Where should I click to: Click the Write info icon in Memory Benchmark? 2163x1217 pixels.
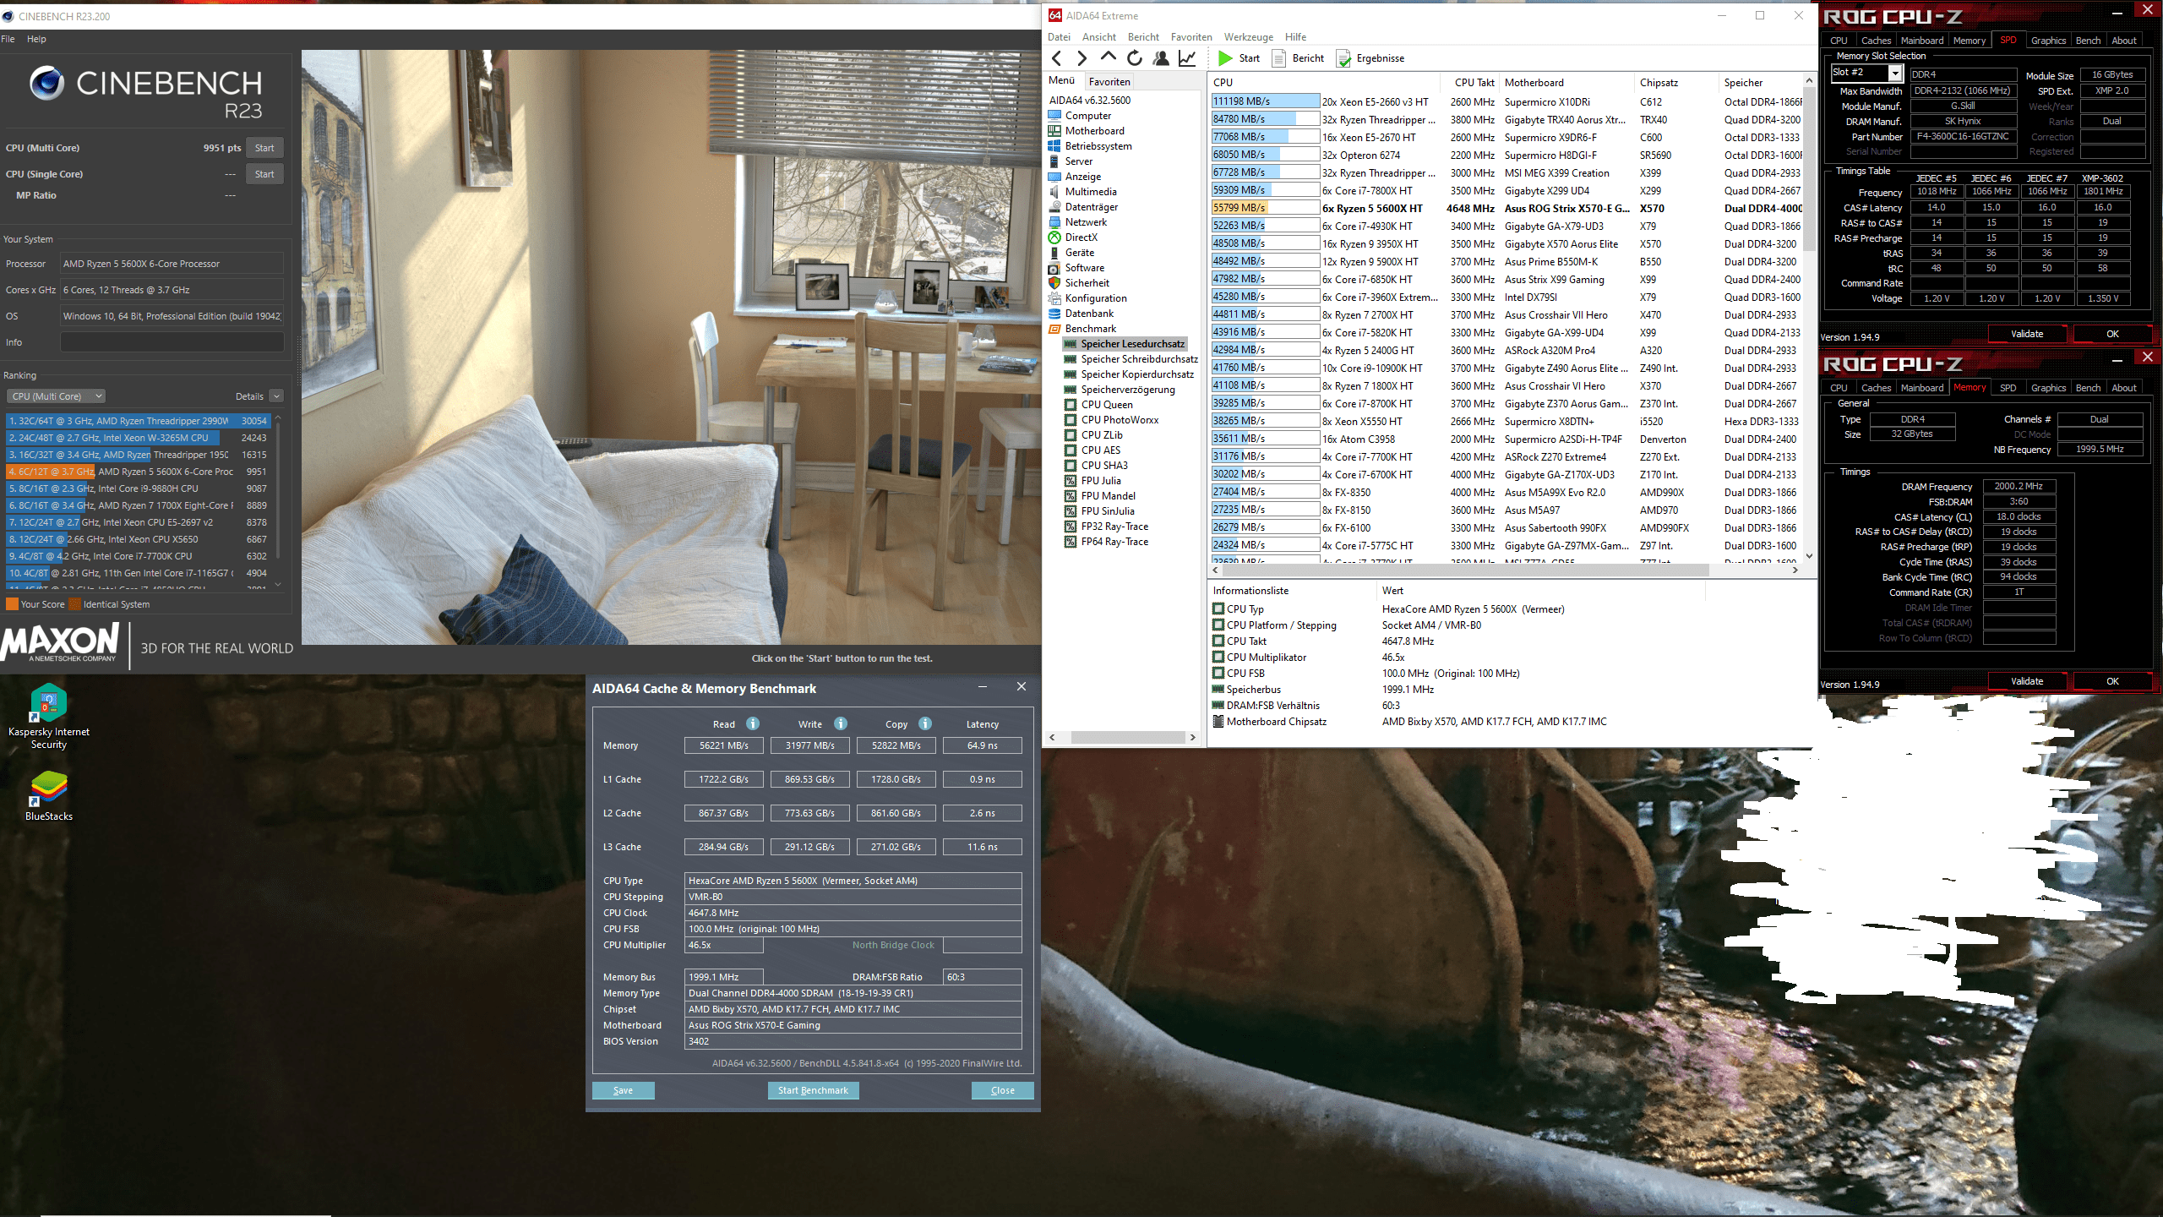(x=841, y=723)
